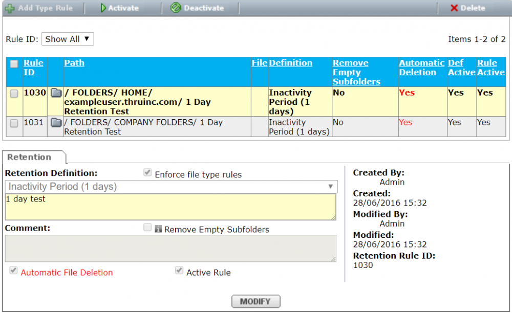Click the Deactivate circle icon
The height and width of the screenshot is (313, 512).
pos(176,8)
